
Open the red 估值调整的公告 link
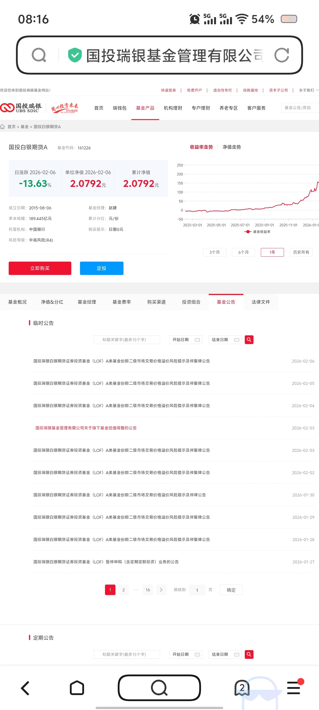pyautogui.click(x=86, y=428)
